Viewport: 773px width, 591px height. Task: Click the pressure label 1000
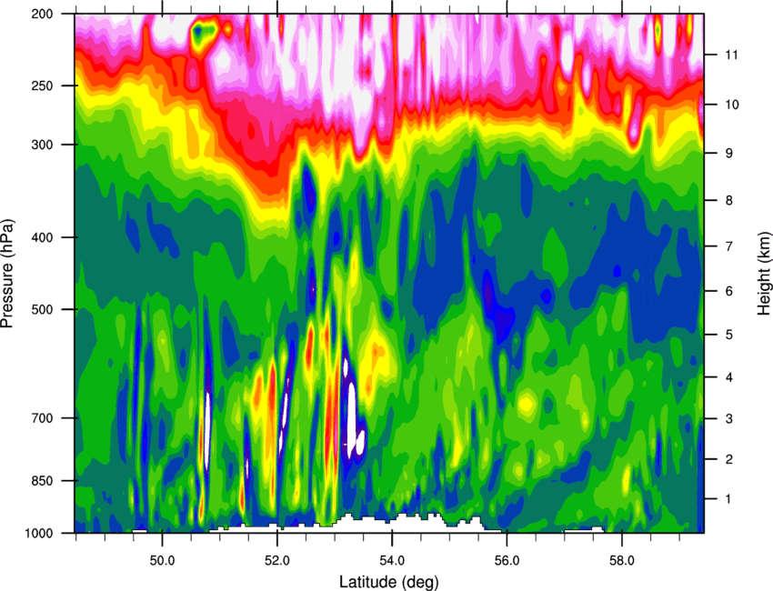38,534
